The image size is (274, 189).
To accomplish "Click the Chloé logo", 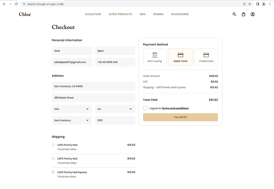I will (x=25, y=14).
